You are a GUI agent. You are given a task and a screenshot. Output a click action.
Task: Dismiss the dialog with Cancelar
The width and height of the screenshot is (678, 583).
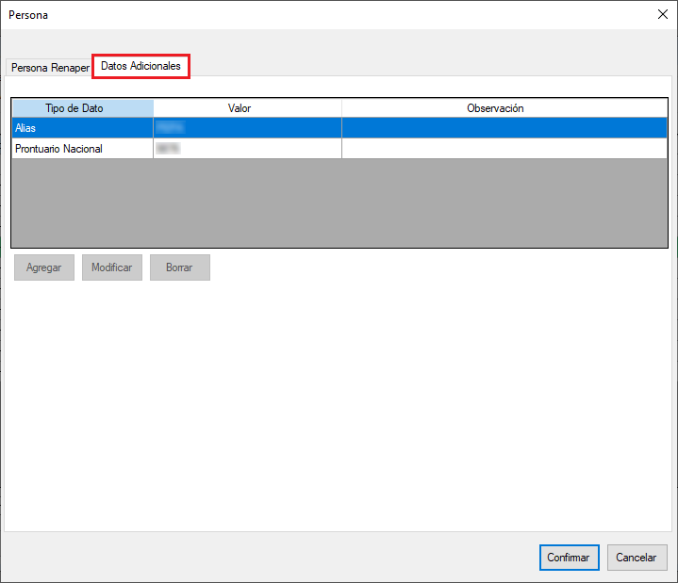[637, 558]
